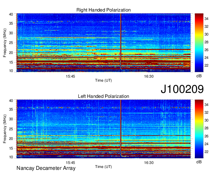
Task: Click the 15 MHz tick on Left Handed frequency axis
Action: [x=11, y=149]
